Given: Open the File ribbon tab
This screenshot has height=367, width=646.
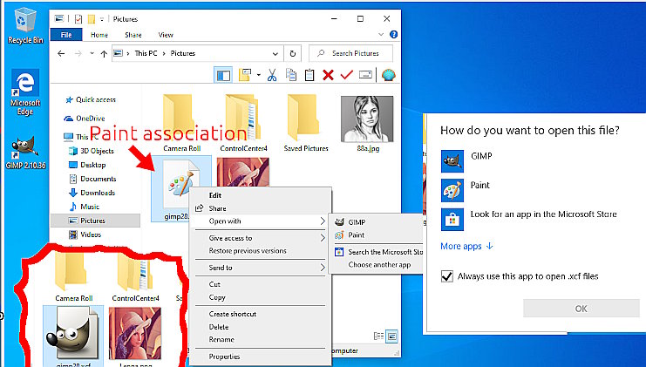Looking at the screenshot, I should pos(66,35).
